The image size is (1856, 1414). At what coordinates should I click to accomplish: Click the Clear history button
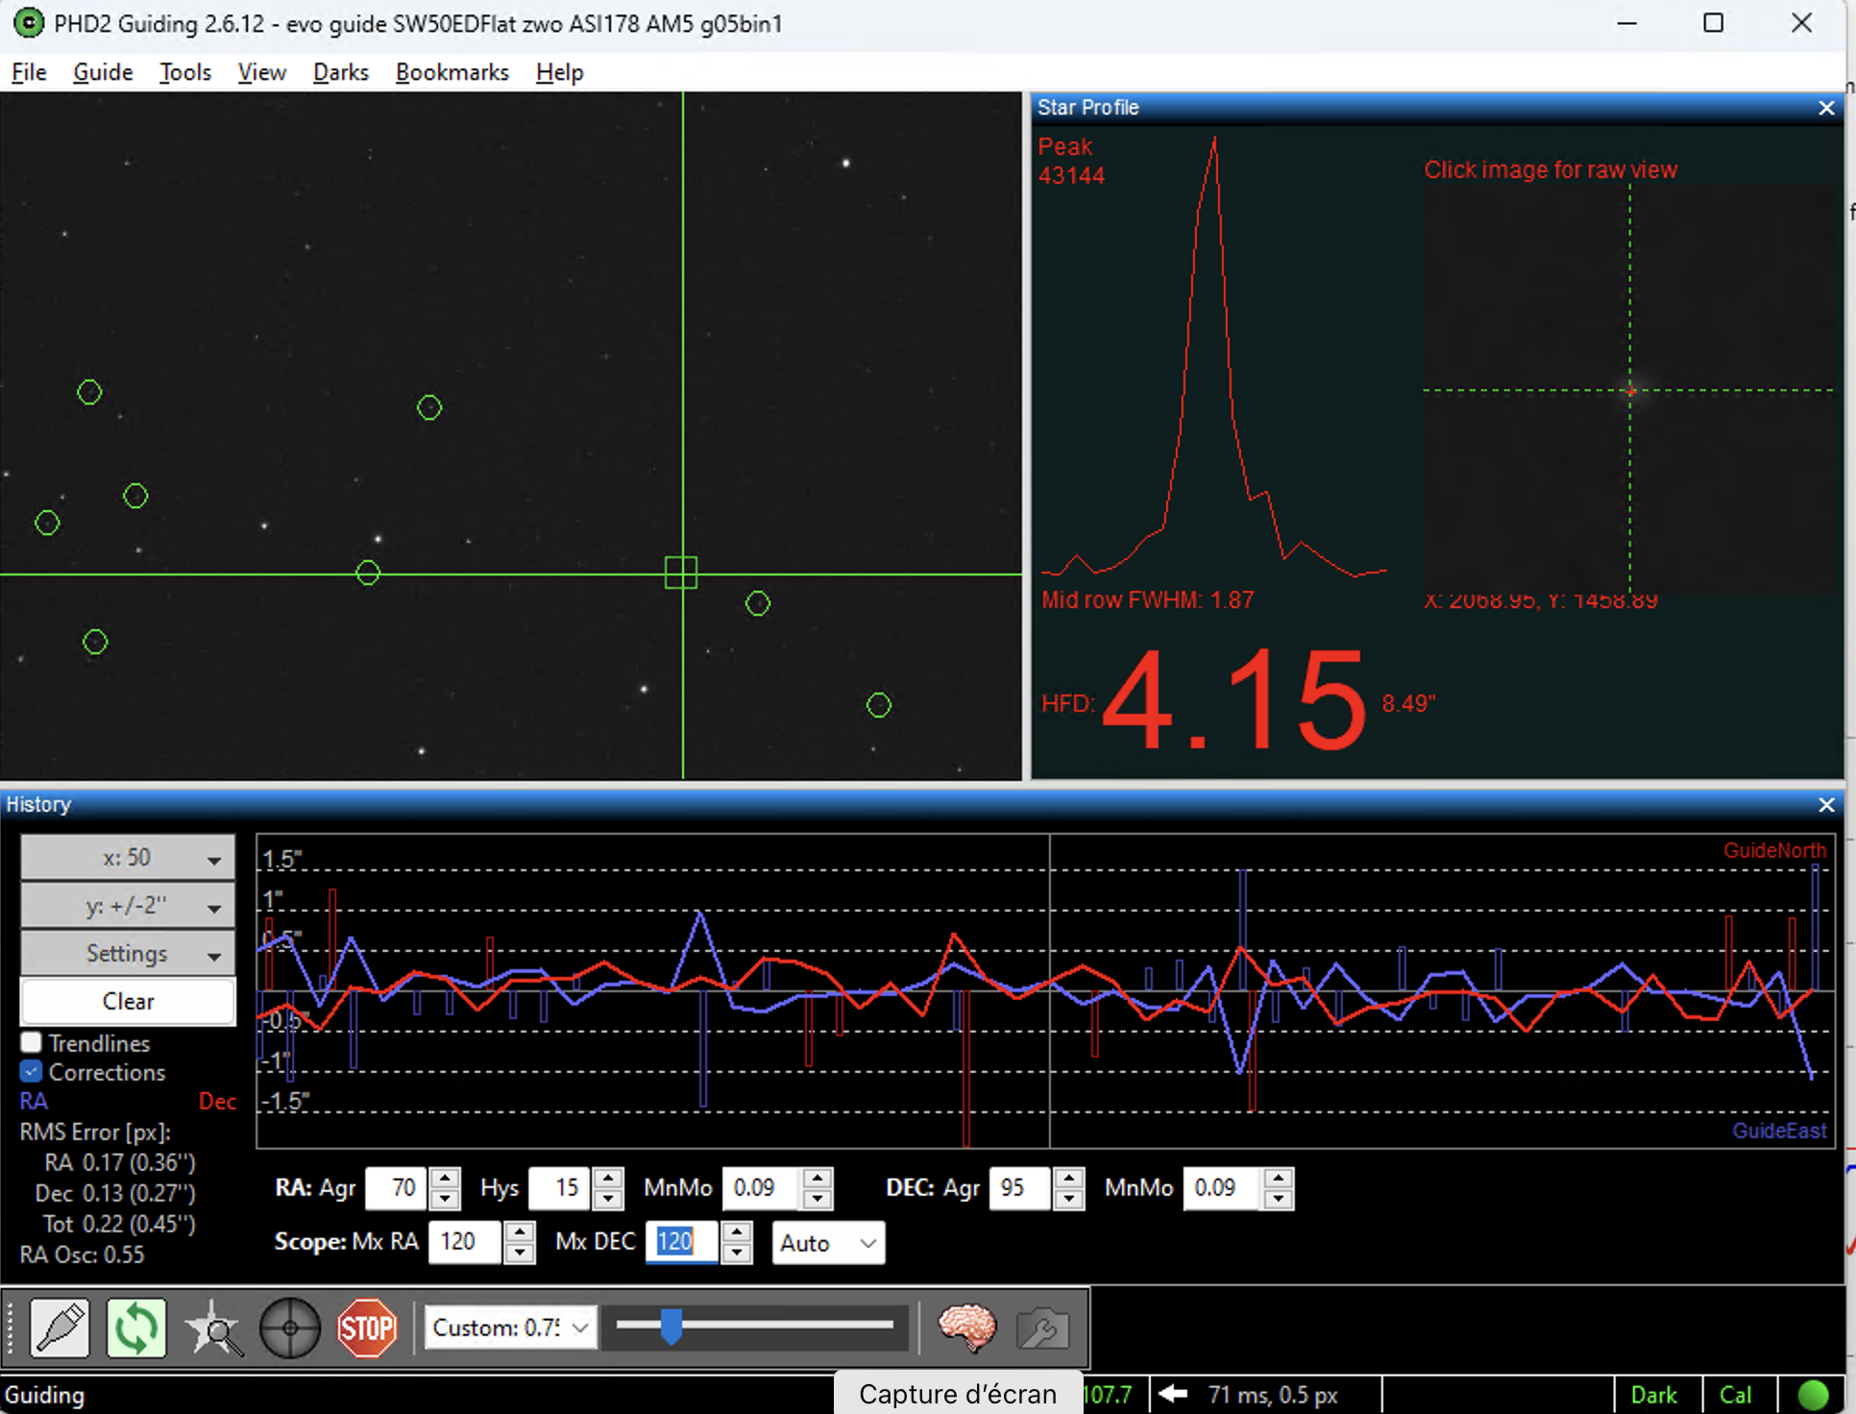click(x=128, y=1001)
